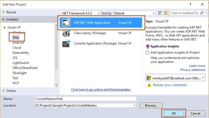The width and height of the screenshot is (209, 118).
Task: Click the go online and find templates link
Action: pyautogui.click(x=101, y=90)
